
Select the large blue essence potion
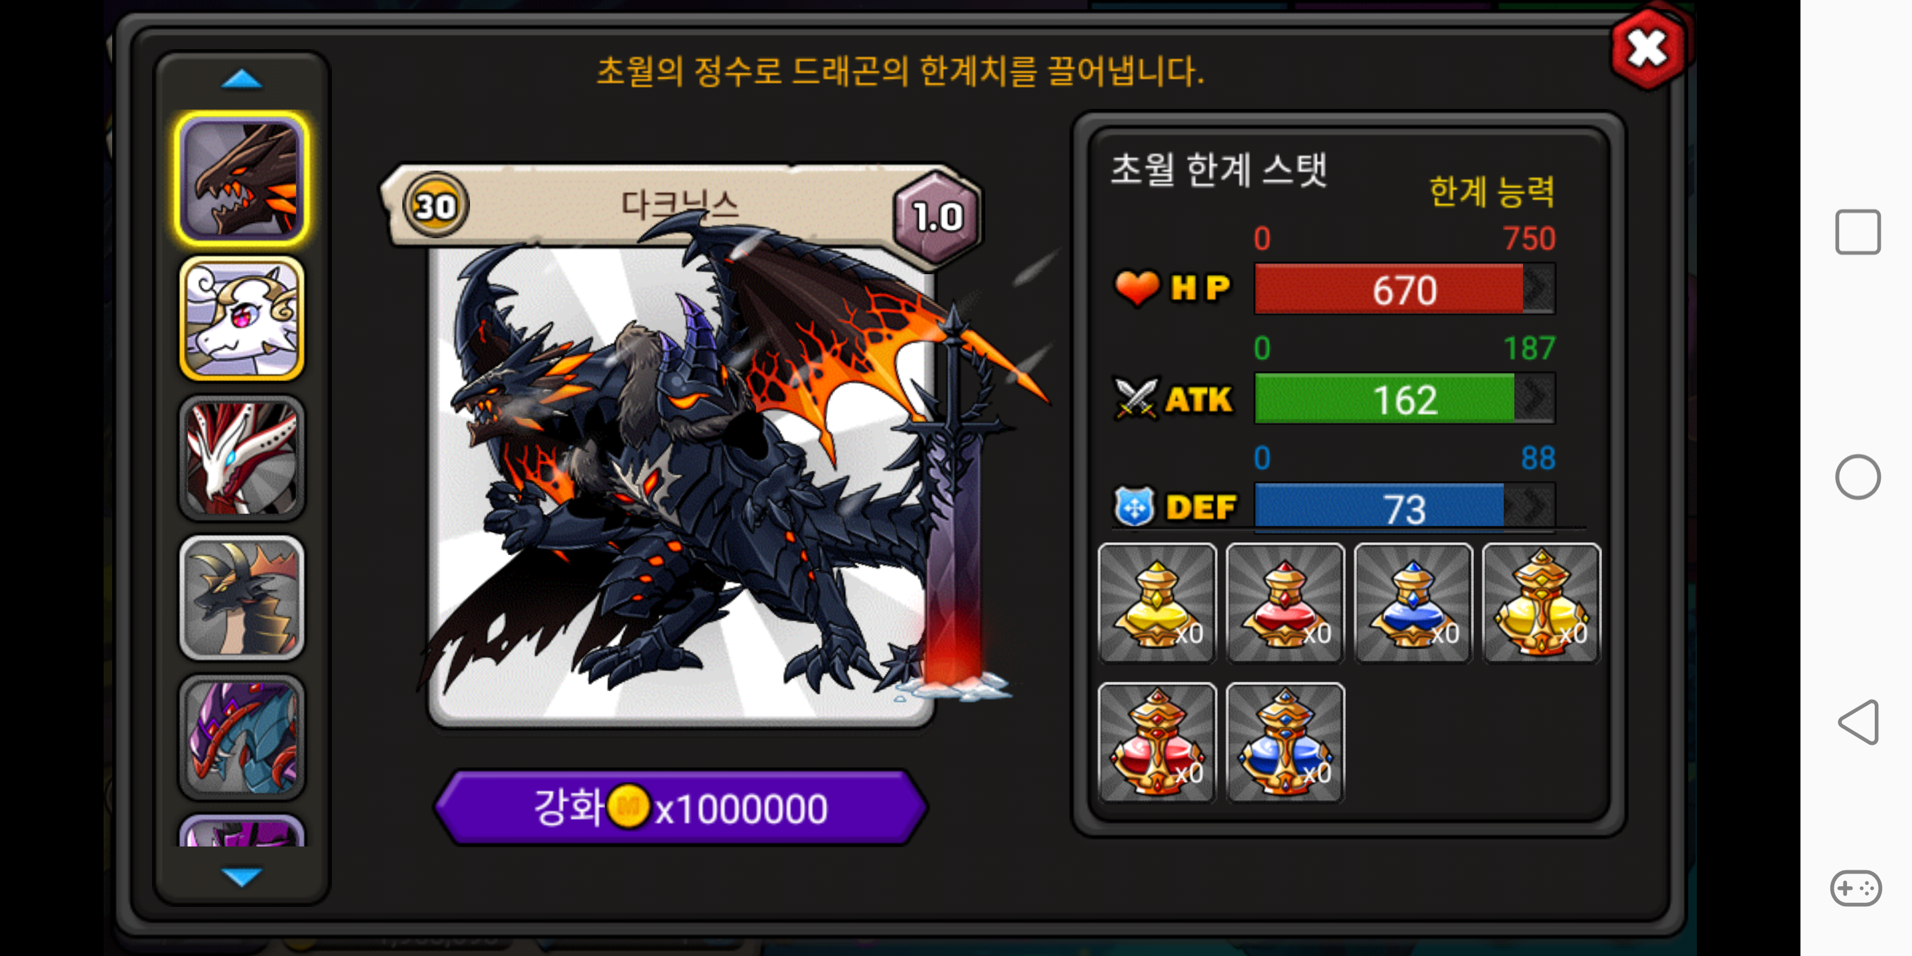[x=1285, y=742]
